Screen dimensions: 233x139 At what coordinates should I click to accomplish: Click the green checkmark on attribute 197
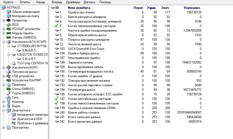(x=57, y=99)
